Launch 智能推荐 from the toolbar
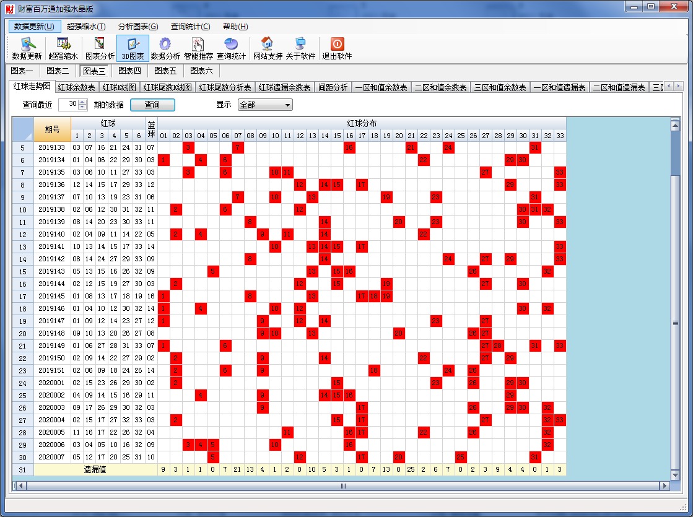The height and width of the screenshot is (517, 693). (198, 48)
